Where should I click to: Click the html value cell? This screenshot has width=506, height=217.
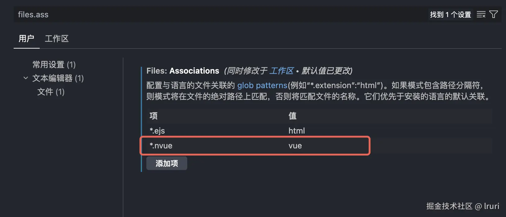(297, 131)
